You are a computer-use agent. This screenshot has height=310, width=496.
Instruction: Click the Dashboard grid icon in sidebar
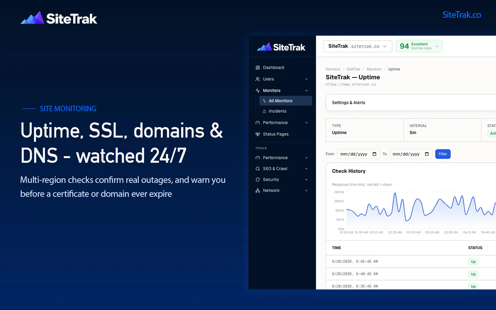point(258,68)
